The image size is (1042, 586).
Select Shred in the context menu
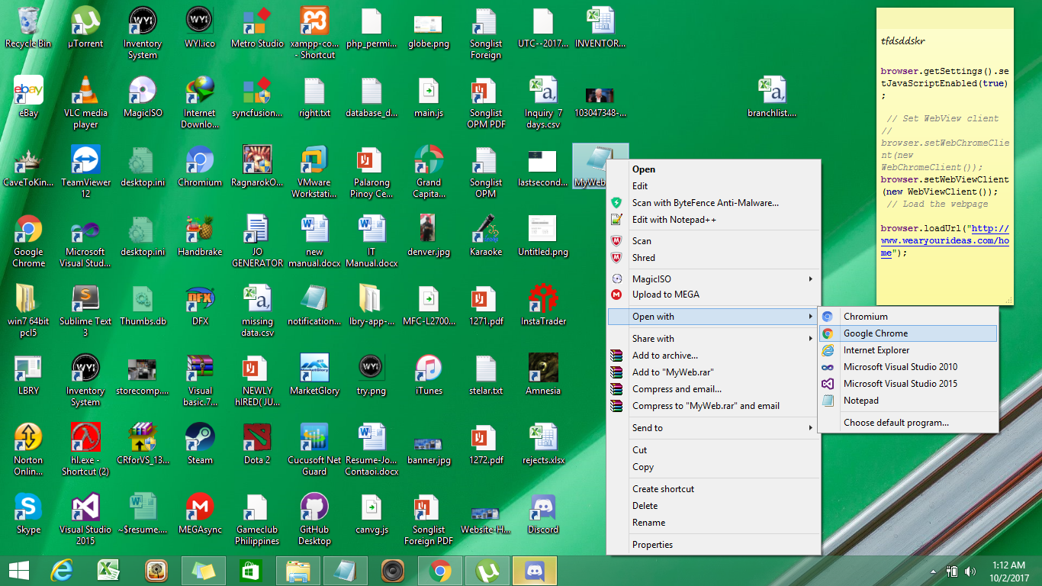coord(713,258)
